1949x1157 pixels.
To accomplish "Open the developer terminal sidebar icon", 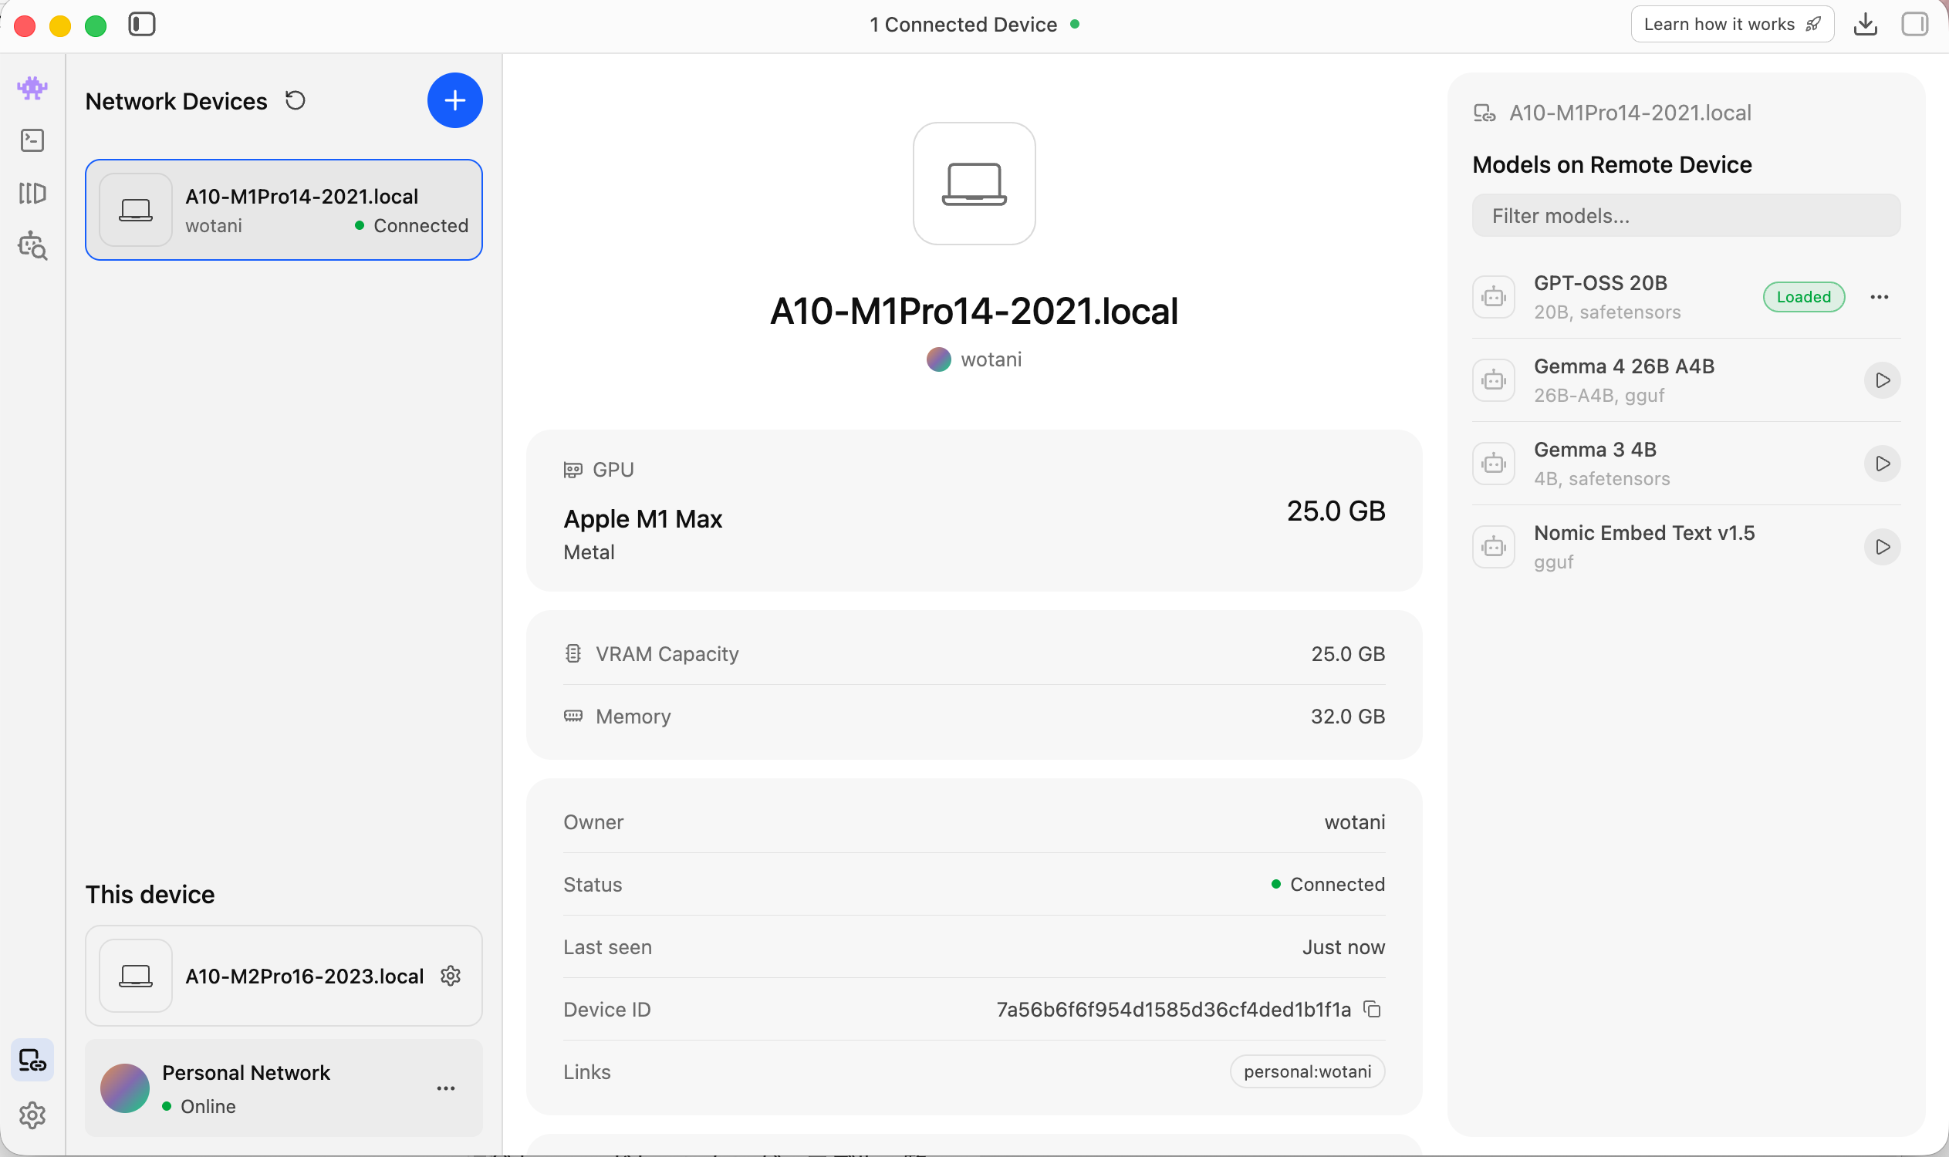I will (32, 140).
